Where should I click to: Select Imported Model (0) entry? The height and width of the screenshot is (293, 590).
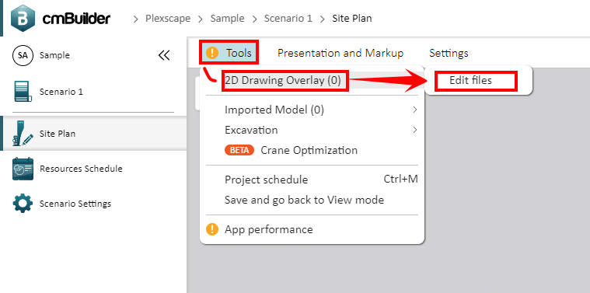[274, 110]
